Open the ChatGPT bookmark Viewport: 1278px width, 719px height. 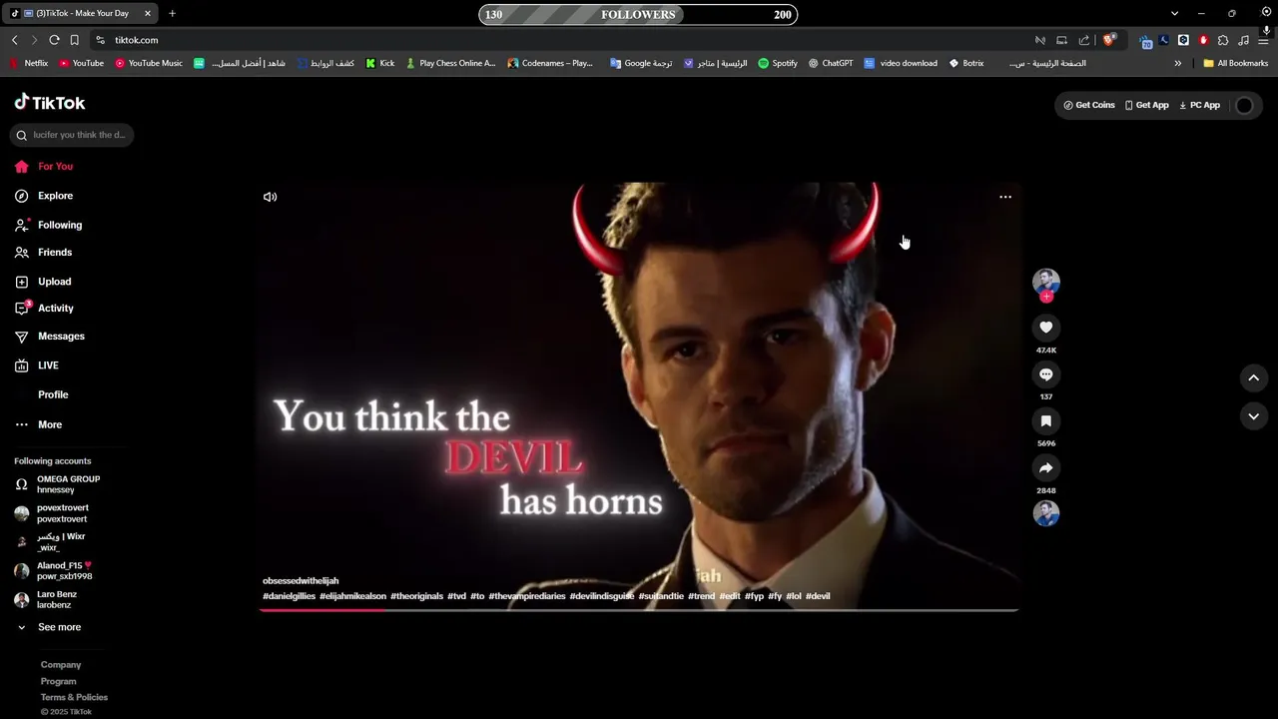click(831, 63)
